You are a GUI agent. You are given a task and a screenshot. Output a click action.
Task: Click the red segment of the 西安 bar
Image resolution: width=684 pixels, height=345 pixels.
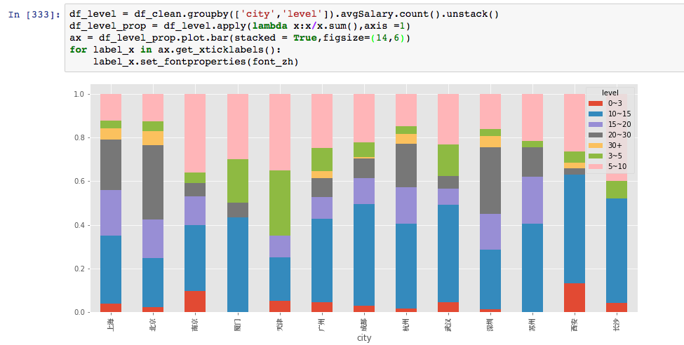(575, 298)
